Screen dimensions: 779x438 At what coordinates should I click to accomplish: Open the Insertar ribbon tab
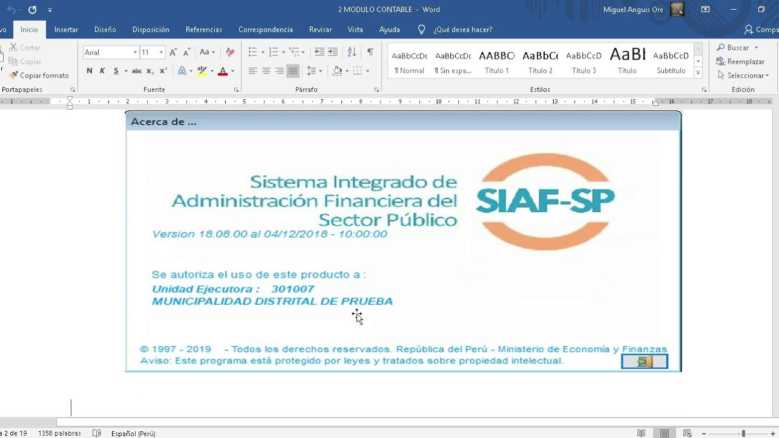pos(66,29)
